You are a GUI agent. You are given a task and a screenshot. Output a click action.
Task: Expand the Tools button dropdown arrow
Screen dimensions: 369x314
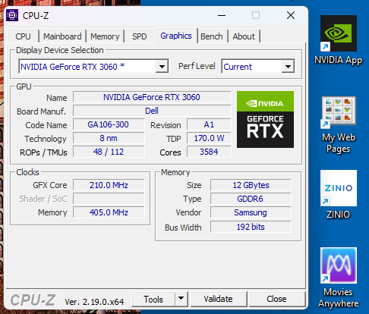tap(181, 299)
